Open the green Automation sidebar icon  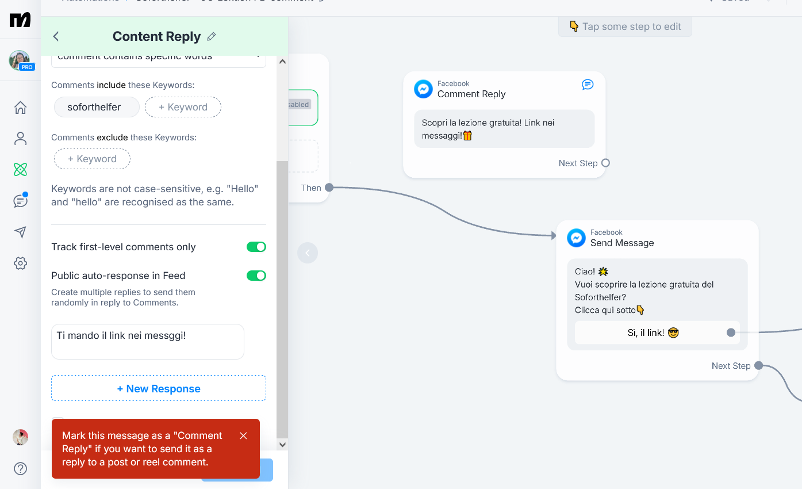click(x=20, y=169)
